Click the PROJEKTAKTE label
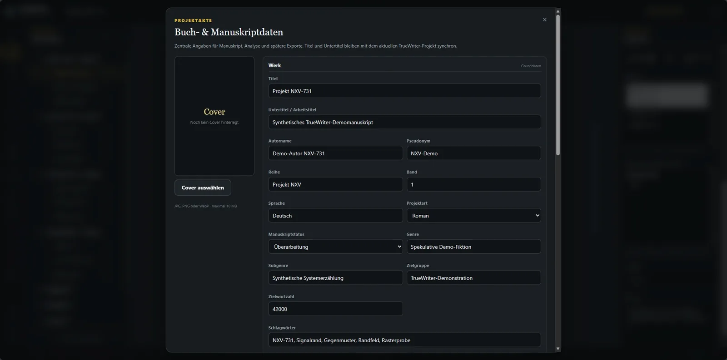 coord(193,20)
